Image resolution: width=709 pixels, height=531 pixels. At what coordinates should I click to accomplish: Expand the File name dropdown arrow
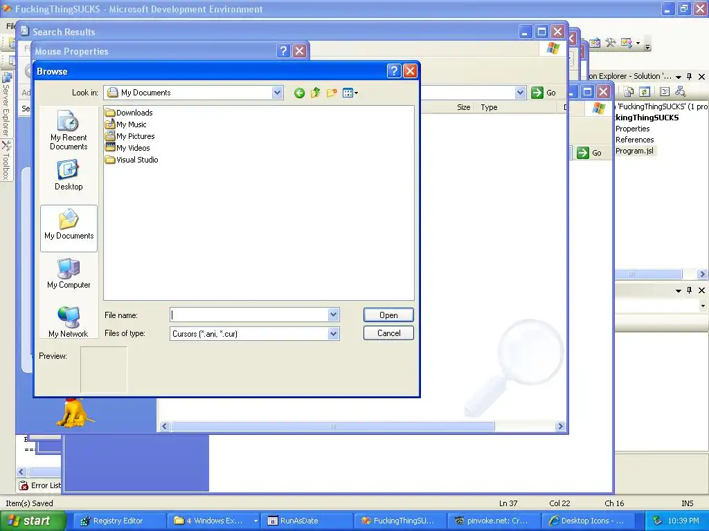coord(333,315)
